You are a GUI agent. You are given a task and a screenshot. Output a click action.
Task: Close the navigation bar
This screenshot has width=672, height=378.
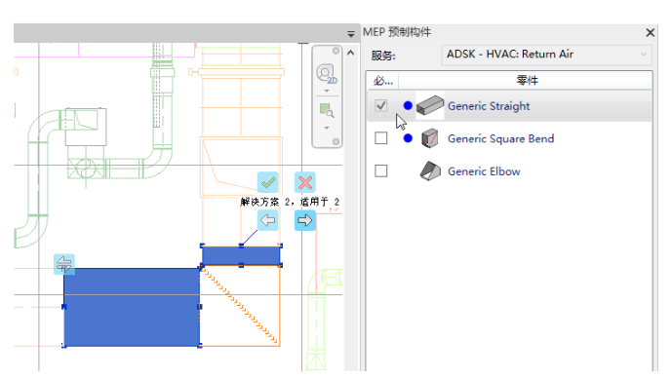pos(336,51)
